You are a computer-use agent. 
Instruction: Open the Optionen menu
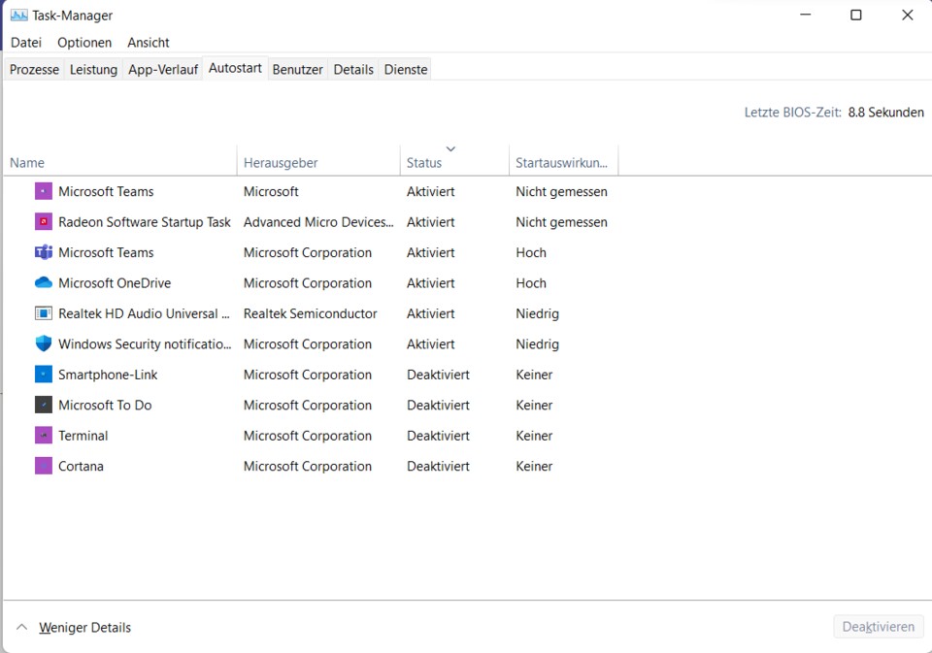pyautogui.click(x=84, y=43)
